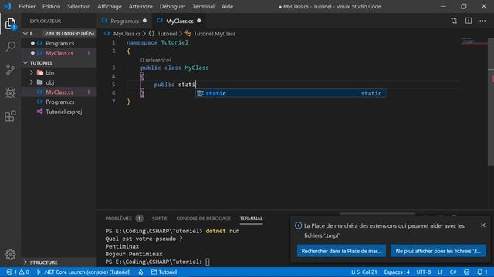Select the MyClass.cs editor tab
Screen dimensions: 494x277
[179, 21]
